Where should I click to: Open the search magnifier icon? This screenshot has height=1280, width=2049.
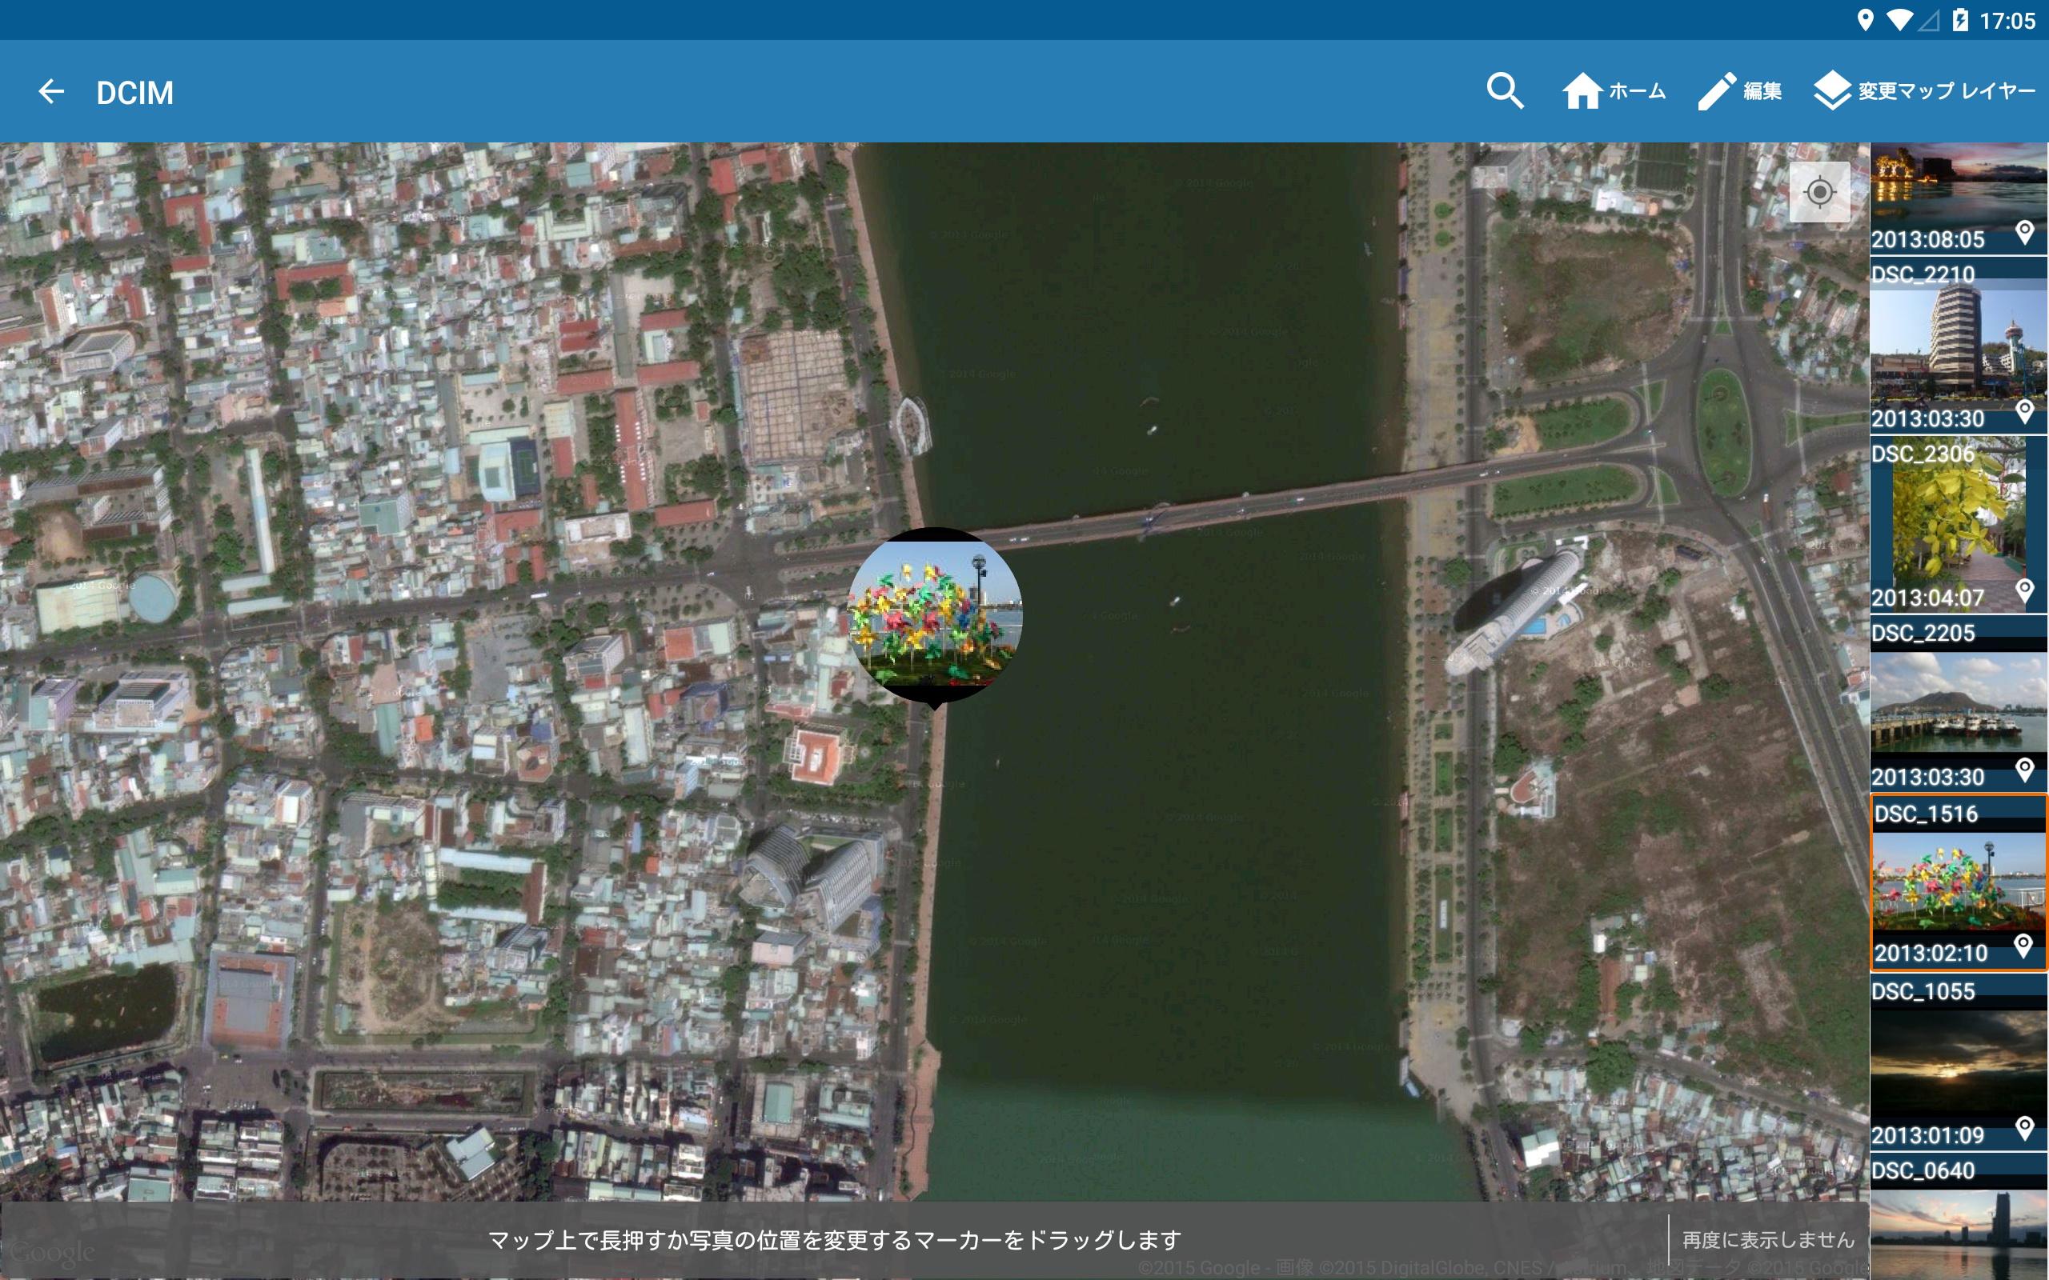click(x=1505, y=90)
